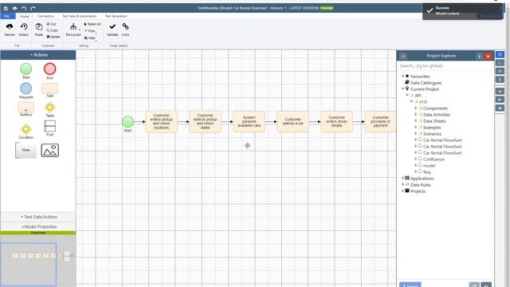510x287 pixels.
Task: Switch to the Connectors tab
Action: pyautogui.click(x=45, y=16)
